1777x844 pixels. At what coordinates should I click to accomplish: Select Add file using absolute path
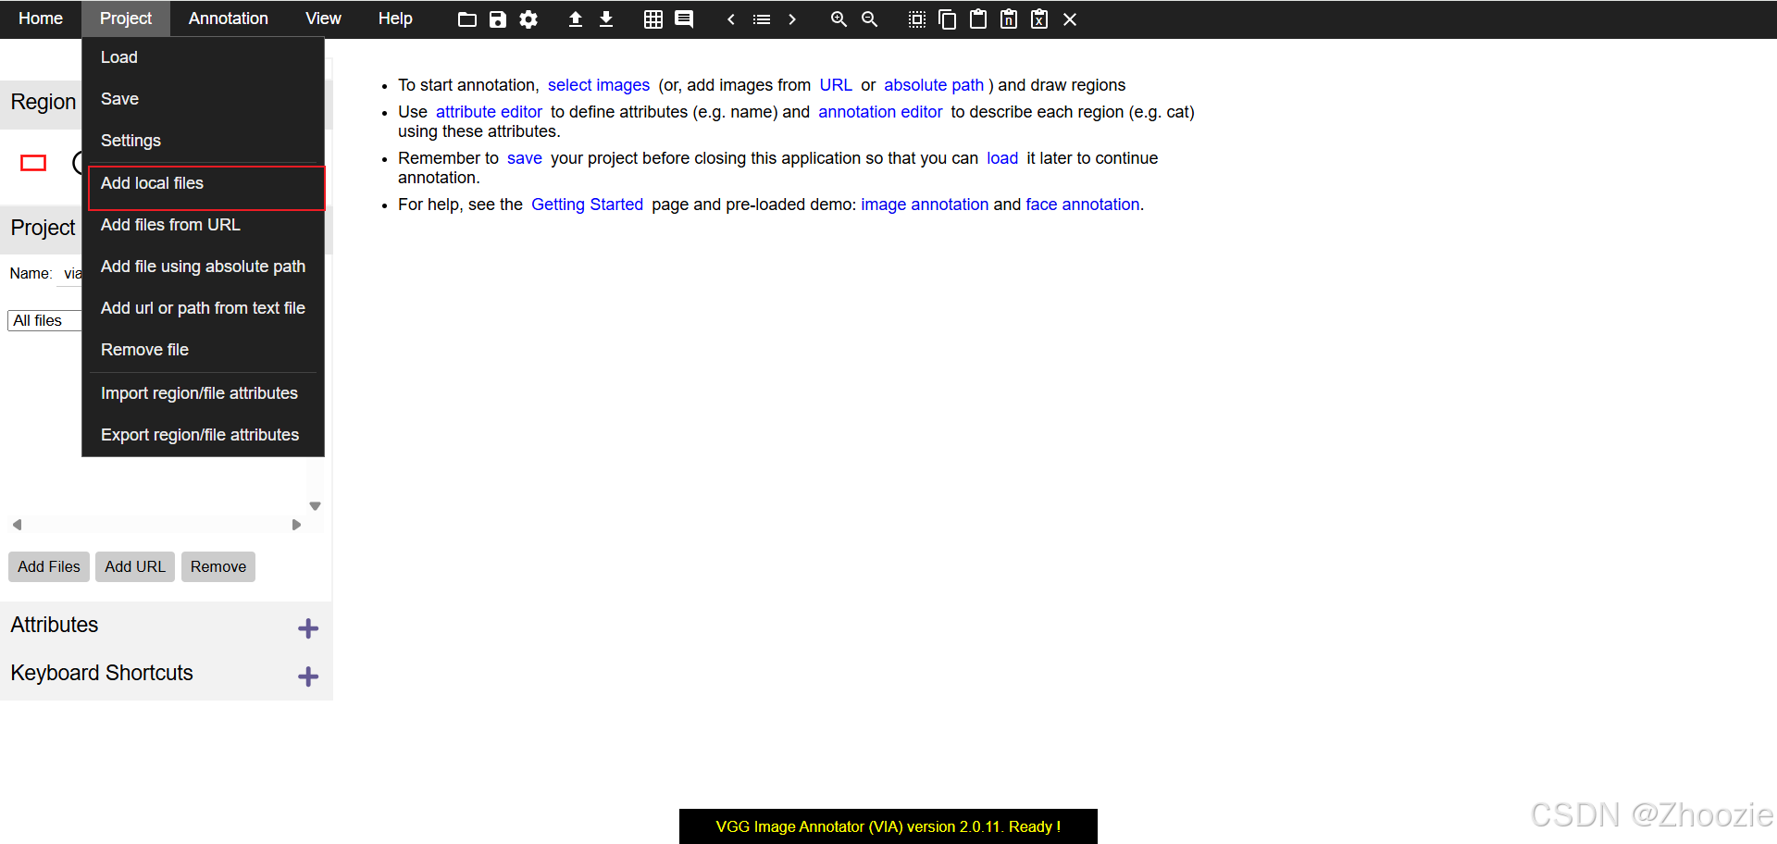(204, 267)
